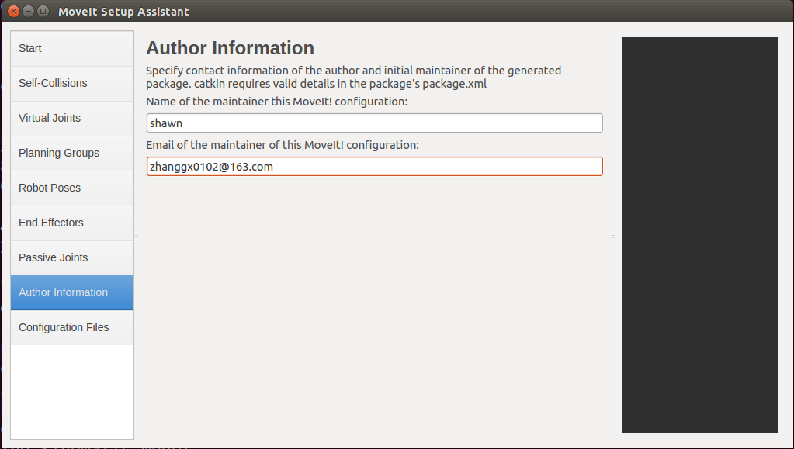Go to Self-Collisions step
794x449 pixels.
(72, 84)
